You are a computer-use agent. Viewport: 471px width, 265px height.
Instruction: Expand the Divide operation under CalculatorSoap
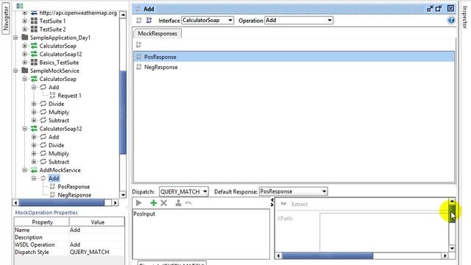34,104
